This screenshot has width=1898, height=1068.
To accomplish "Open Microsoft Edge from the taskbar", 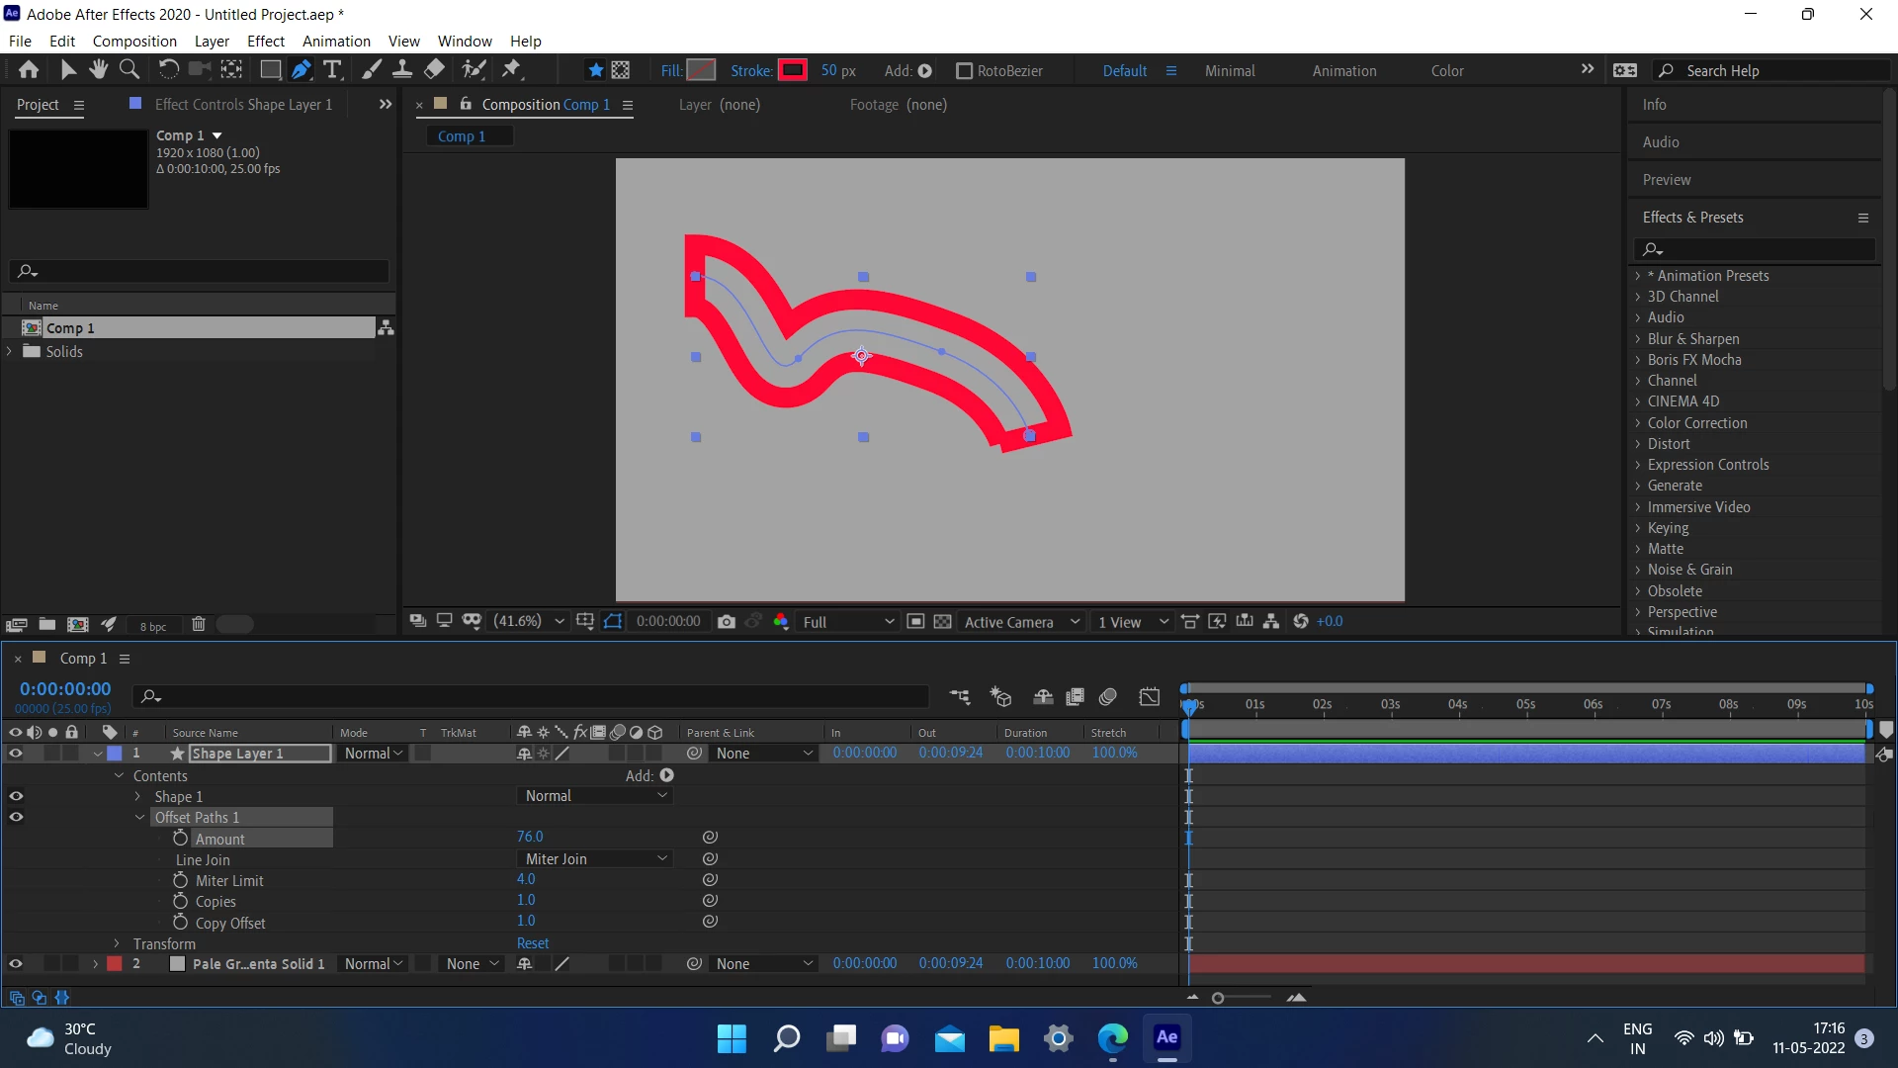I will (1112, 1037).
